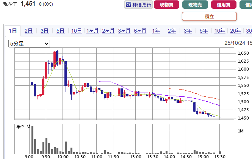Click the 株価更新 refresh icon

click(x=129, y=5)
